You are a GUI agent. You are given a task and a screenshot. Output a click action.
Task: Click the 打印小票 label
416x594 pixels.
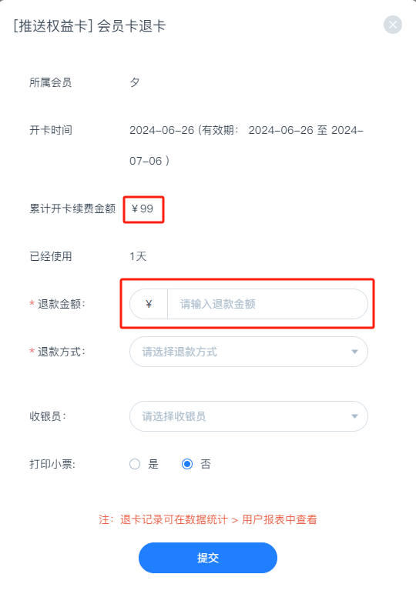coord(52,464)
